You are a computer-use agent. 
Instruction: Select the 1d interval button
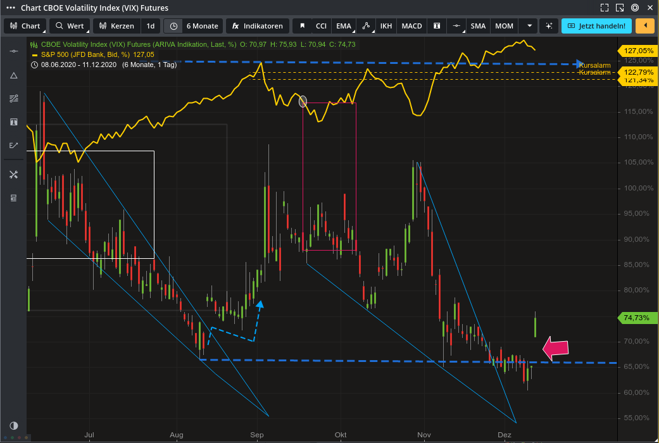(151, 26)
